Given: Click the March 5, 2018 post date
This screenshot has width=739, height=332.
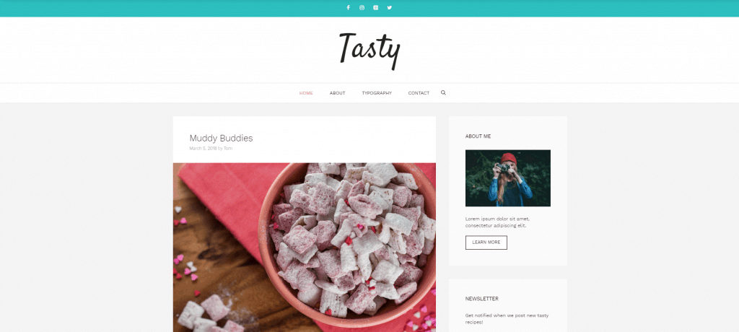Looking at the screenshot, I should pyautogui.click(x=203, y=149).
